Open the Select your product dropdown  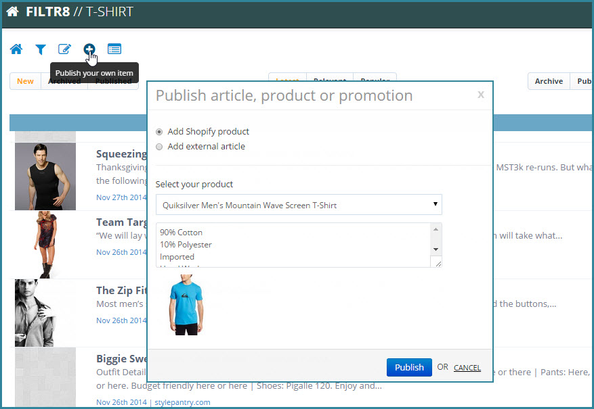click(299, 205)
